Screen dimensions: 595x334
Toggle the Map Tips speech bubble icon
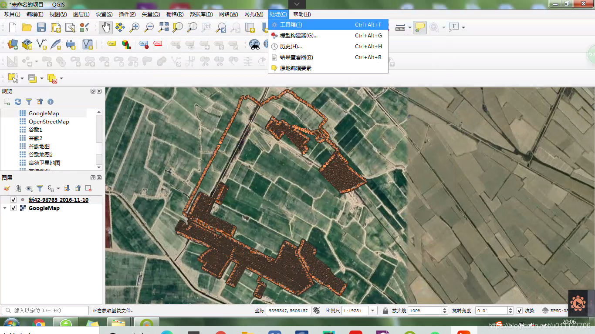[419, 27]
